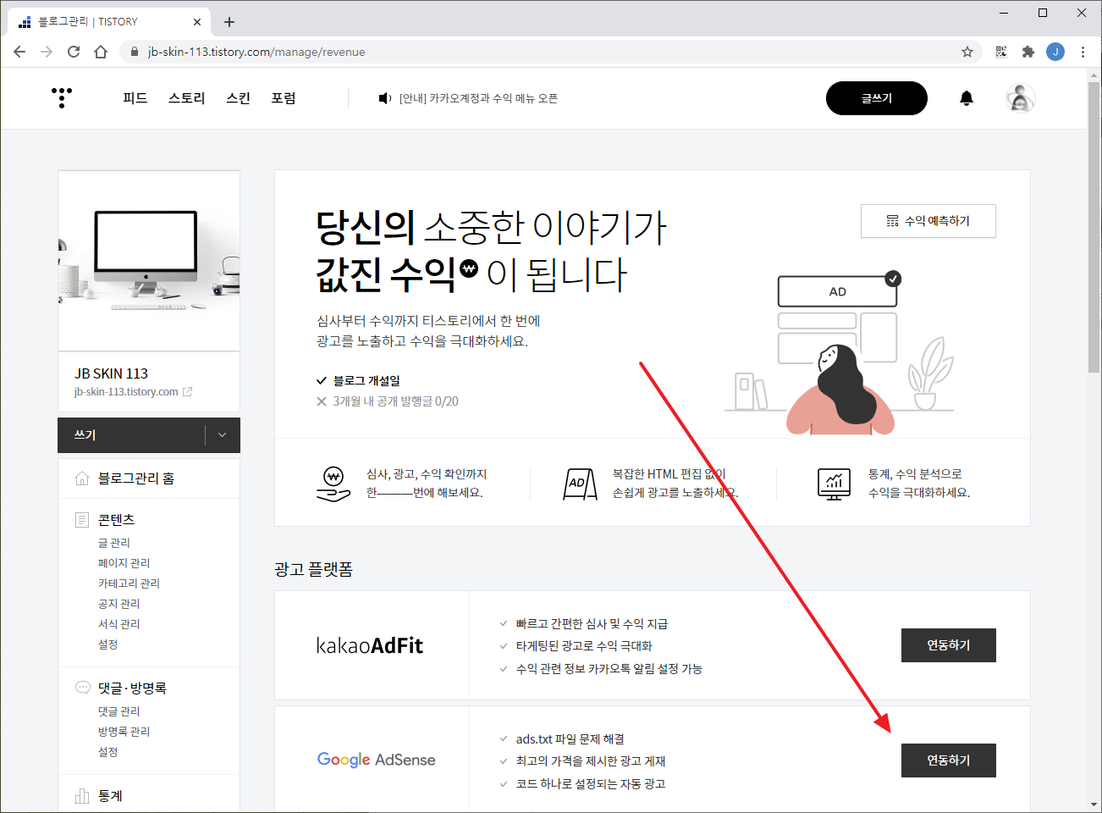
Task: Open the profile avatar menu
Action: (1021, 98)
